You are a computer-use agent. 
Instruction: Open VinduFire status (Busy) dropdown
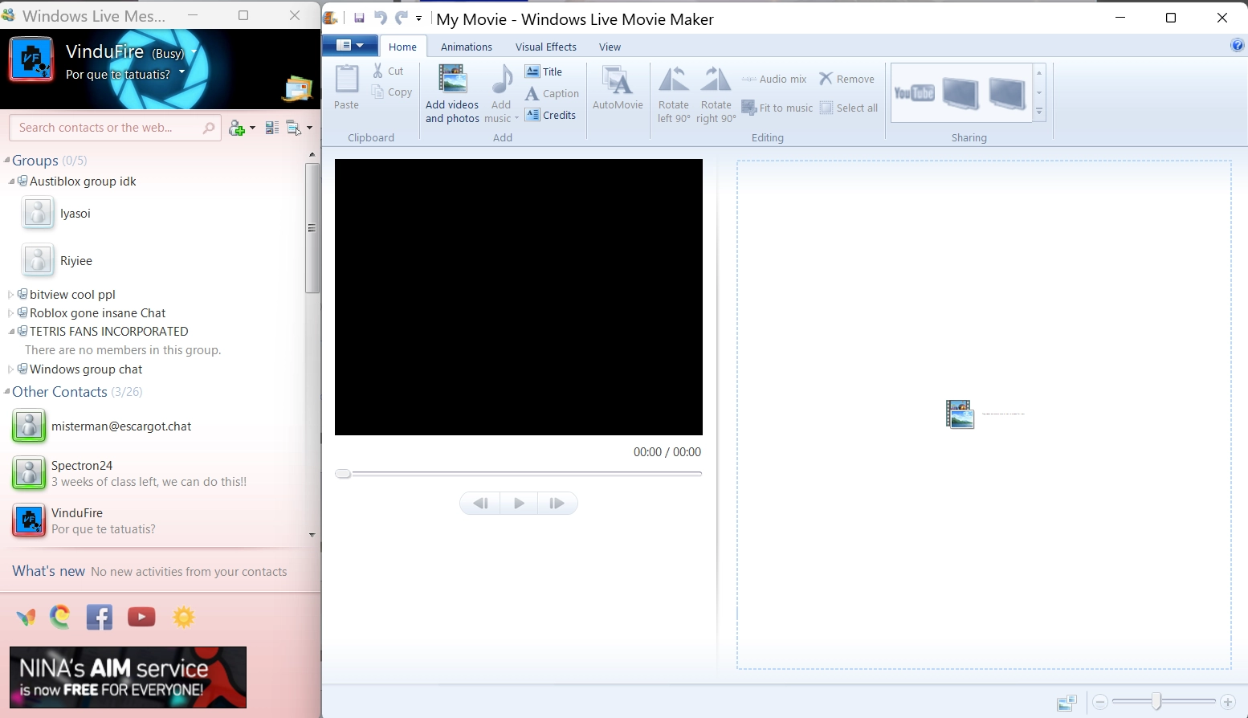point(194,53)
